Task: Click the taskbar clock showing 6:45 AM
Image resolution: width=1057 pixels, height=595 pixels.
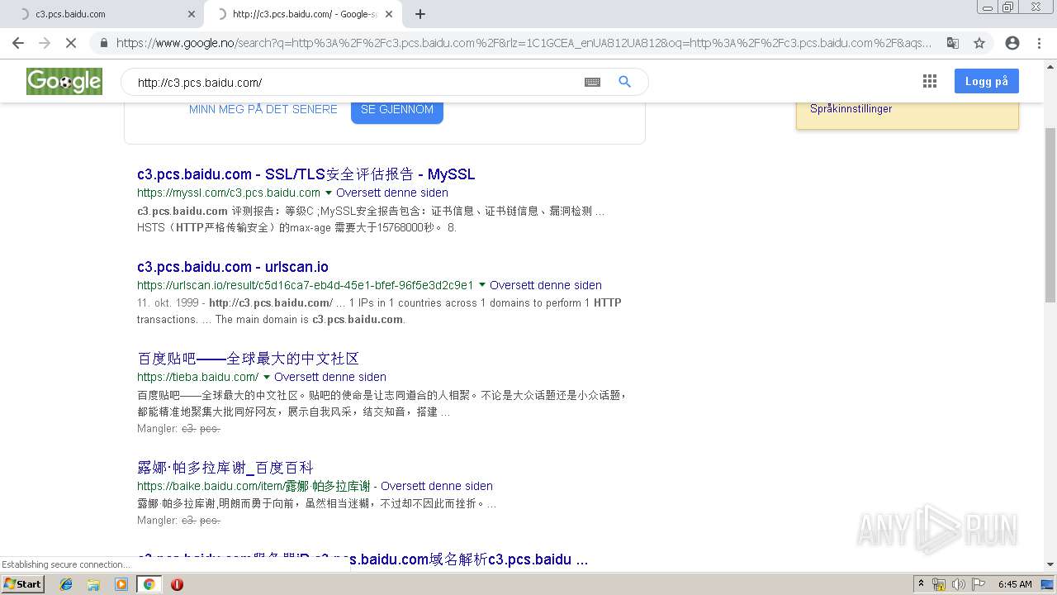Action: 1015,584
